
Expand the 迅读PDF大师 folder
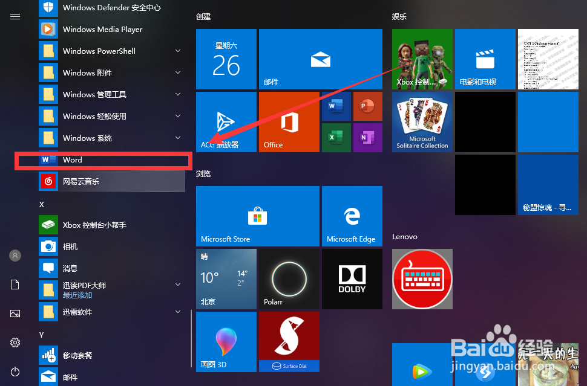coord(111,289)
